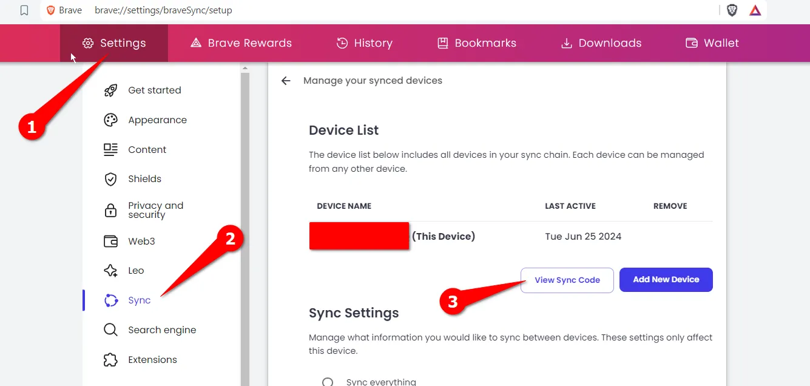Click the View Sync Code button
Image resolution: width=810 pixels, height=386 pixels.
pyautogui.click(x=567, y=280)
